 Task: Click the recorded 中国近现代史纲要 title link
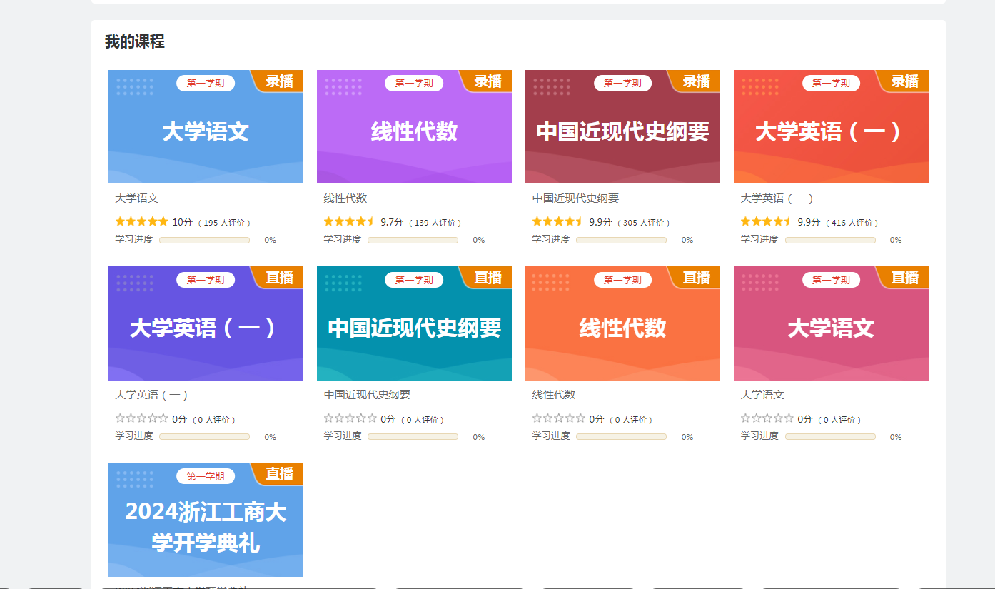pos(575,198)
